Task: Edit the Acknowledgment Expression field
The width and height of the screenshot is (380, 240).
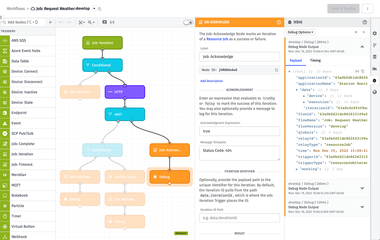Action: (x=239, y=131)
